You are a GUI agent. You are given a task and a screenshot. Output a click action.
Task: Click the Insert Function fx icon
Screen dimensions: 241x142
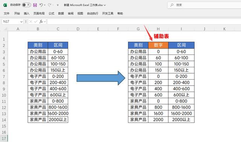tap(41, 22)
